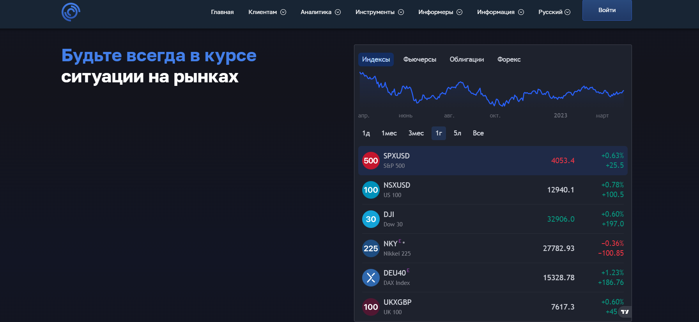Click the NSXUSD US 100 badge icon
The width and height of the screenshot is (699, 322).
(371, 190)
